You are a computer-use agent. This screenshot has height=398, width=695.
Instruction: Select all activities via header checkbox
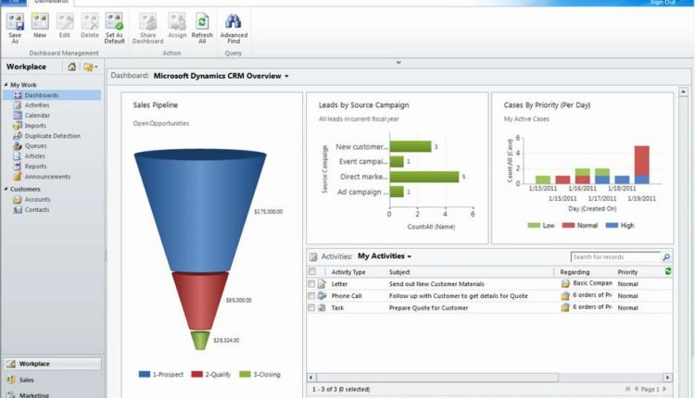click(x=312, y=272)
